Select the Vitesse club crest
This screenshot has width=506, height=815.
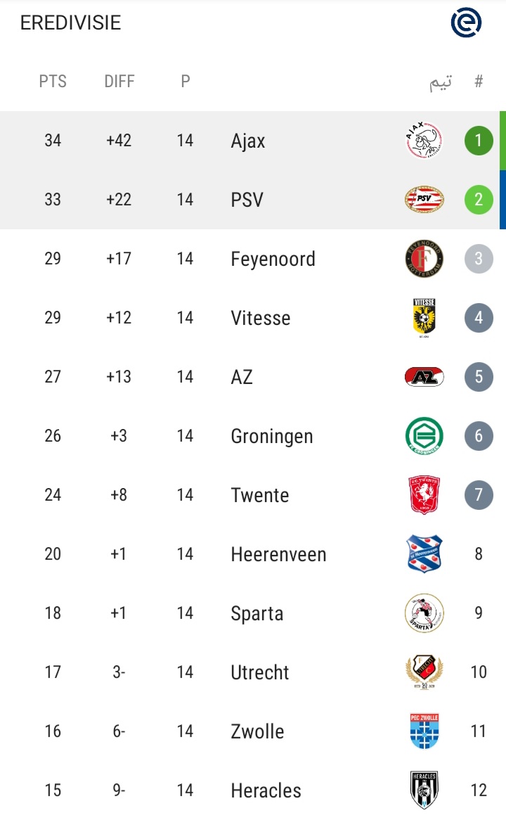pyautogui.click(x=424, y=318)
